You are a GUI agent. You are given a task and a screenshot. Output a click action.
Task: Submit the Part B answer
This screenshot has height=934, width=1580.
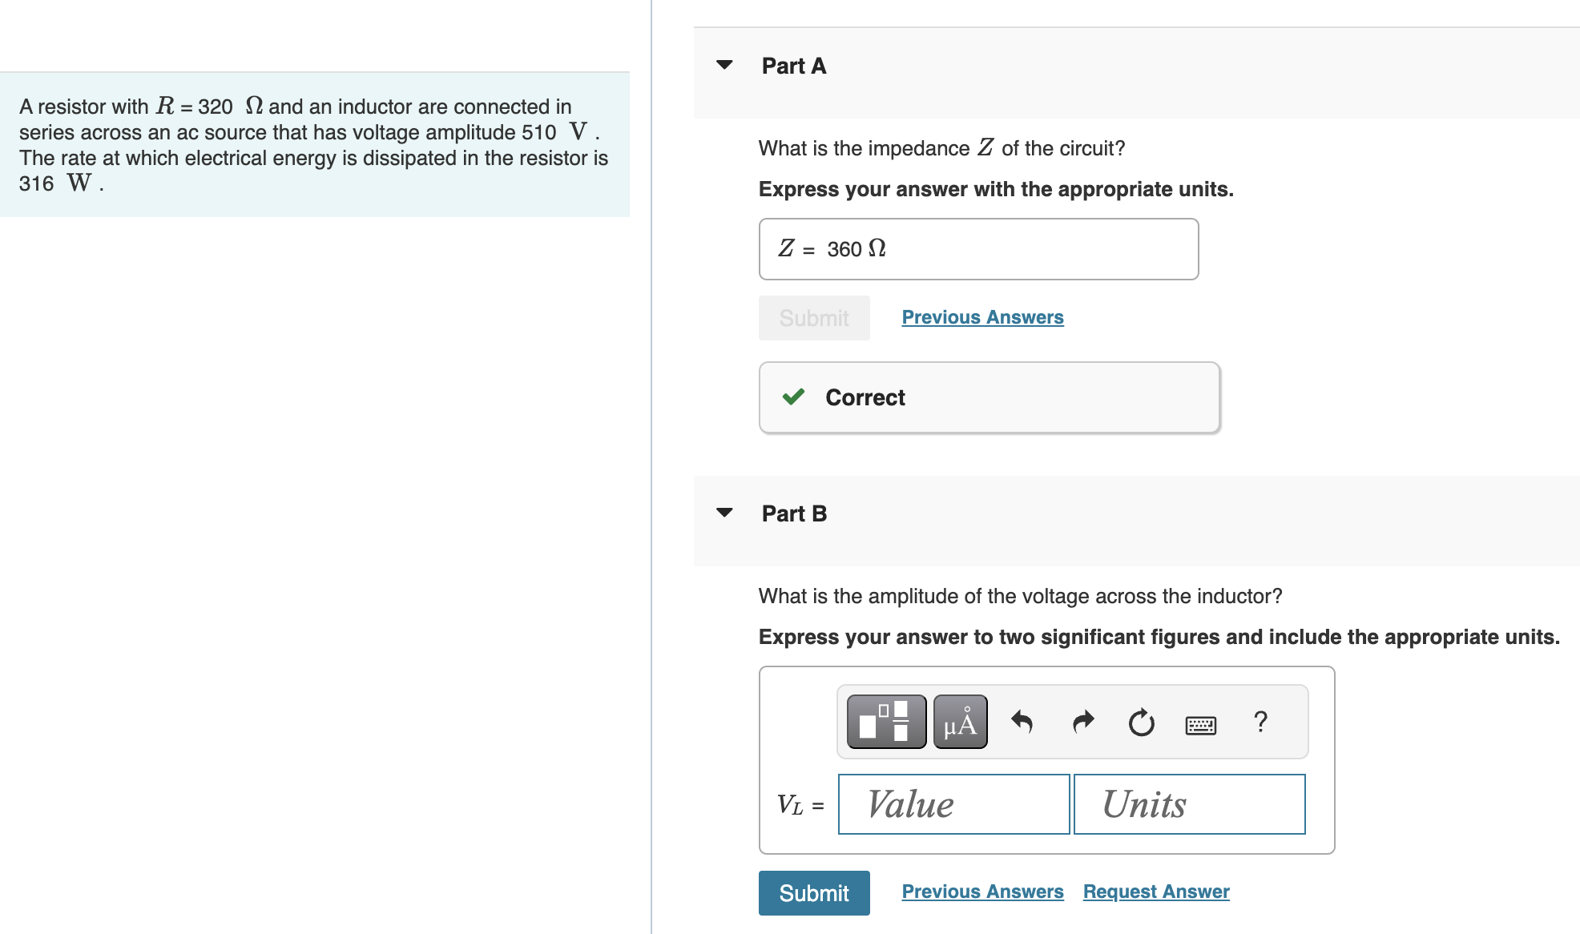[x=814, y=893]
